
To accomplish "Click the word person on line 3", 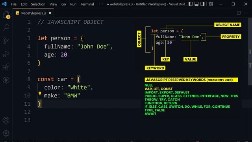I will pyautogui.click(x=60, y=38).
